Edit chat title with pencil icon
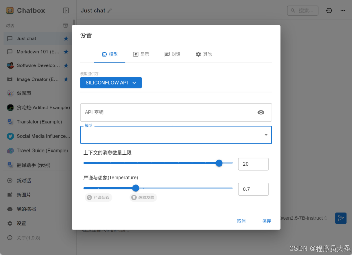The width and height of the screenshot is (352, 255). click(x=109, y=10)
